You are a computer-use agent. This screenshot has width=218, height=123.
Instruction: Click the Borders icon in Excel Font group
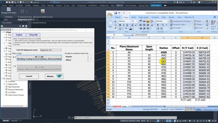(120, 28)
